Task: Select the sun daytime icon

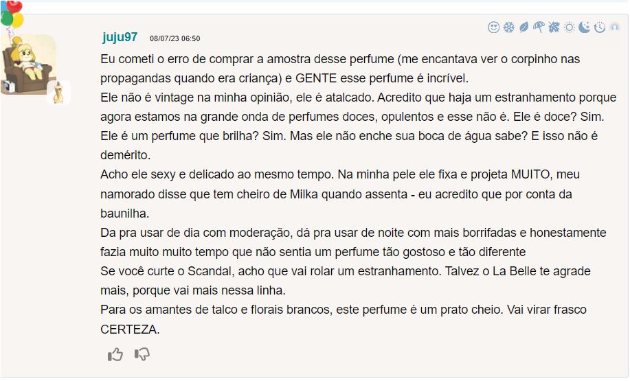Action: pyautogui.click(x=569, y=27)
